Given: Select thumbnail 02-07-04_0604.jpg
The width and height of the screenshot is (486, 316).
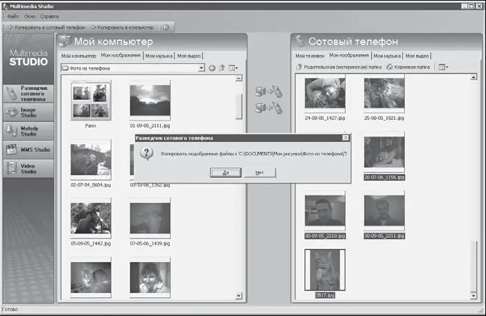Looking at the screenshot, I should pyautogui.click(x=91, y=160).
